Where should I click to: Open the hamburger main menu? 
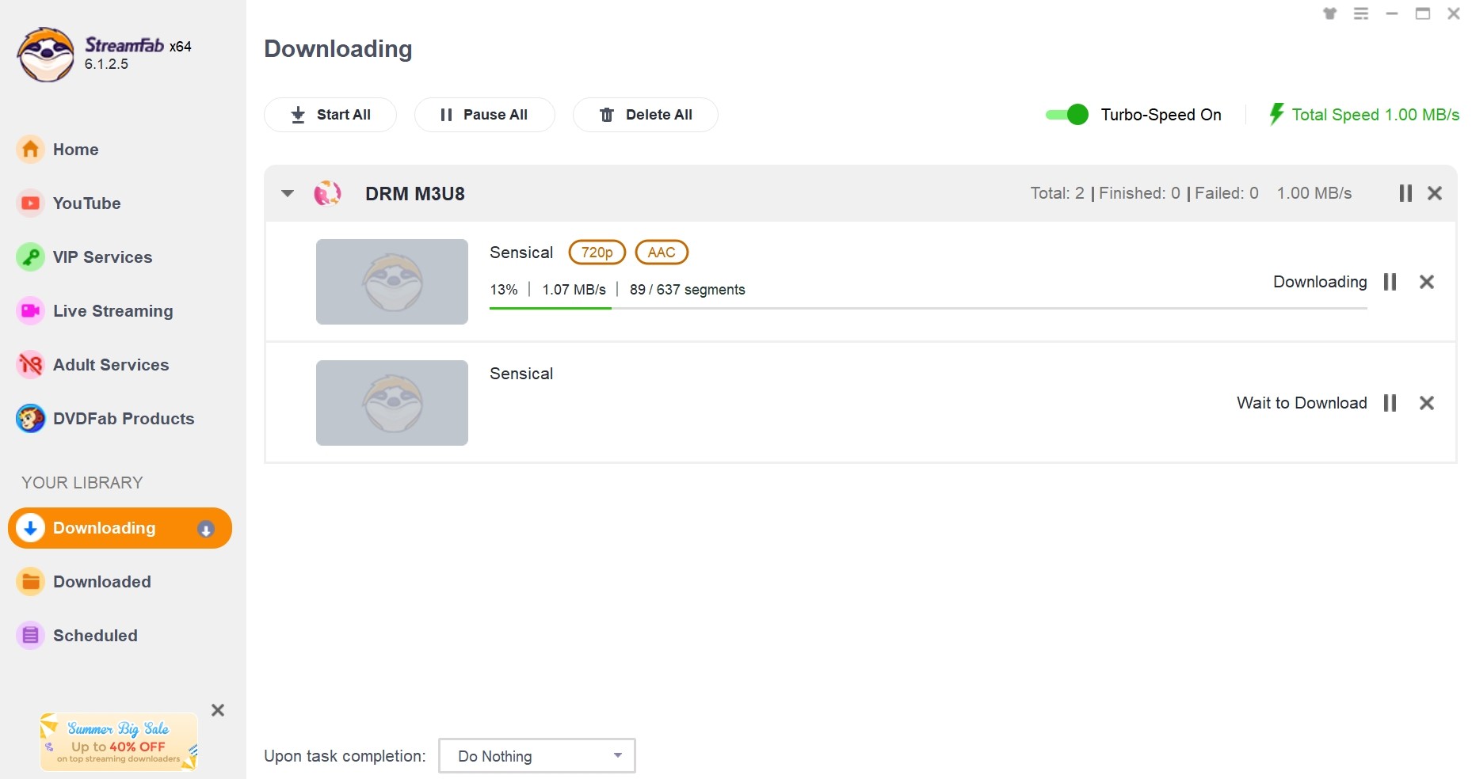pos(1361,13)
